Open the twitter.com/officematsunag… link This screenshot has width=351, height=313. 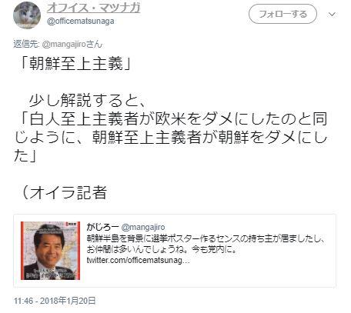tap(138, 260)
